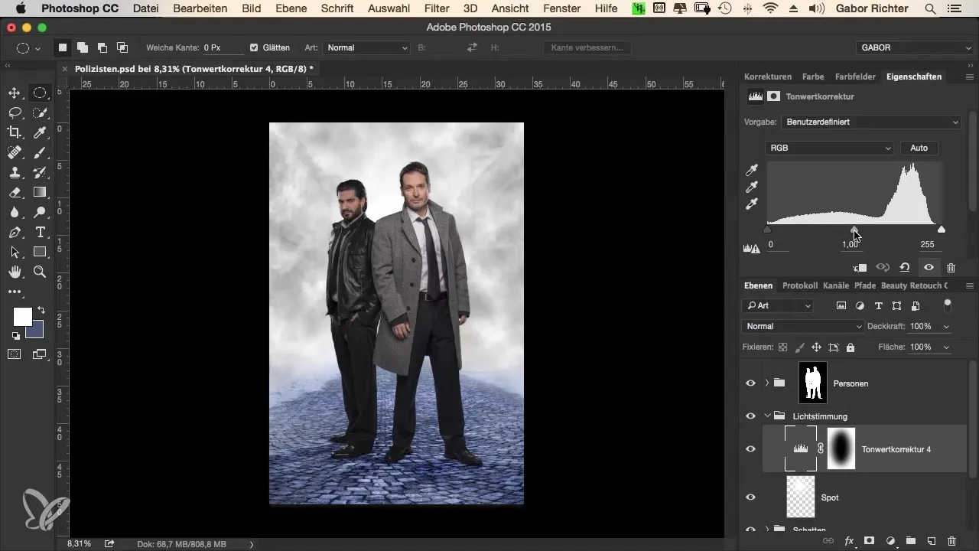This screenshot has width=979, height=551.
Task: Toggle layer filter switch on/off
Action: coord(948,305)
